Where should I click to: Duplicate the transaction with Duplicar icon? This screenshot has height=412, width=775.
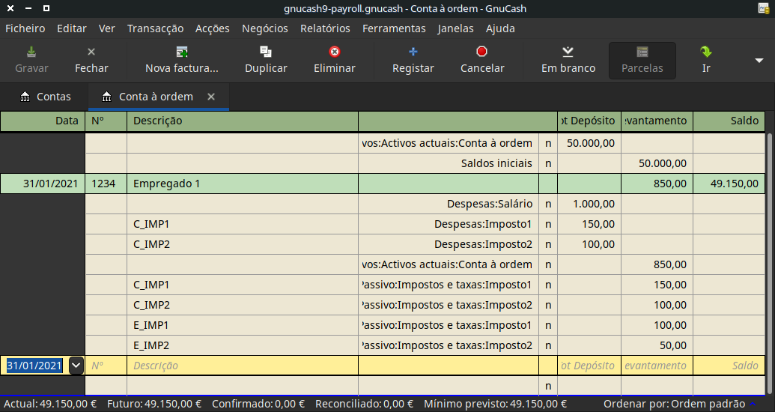(x=266, y=52)
